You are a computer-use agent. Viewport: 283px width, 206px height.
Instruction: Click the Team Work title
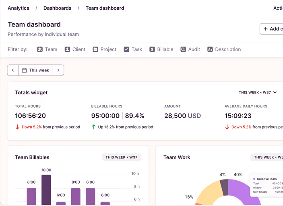pos(177,157)
